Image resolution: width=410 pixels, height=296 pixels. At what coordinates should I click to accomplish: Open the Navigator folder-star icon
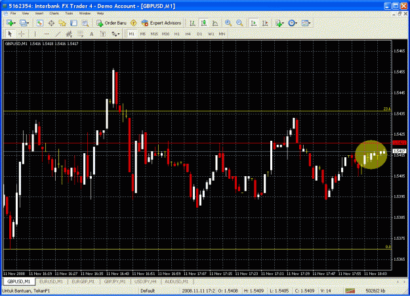click(62, 23)
